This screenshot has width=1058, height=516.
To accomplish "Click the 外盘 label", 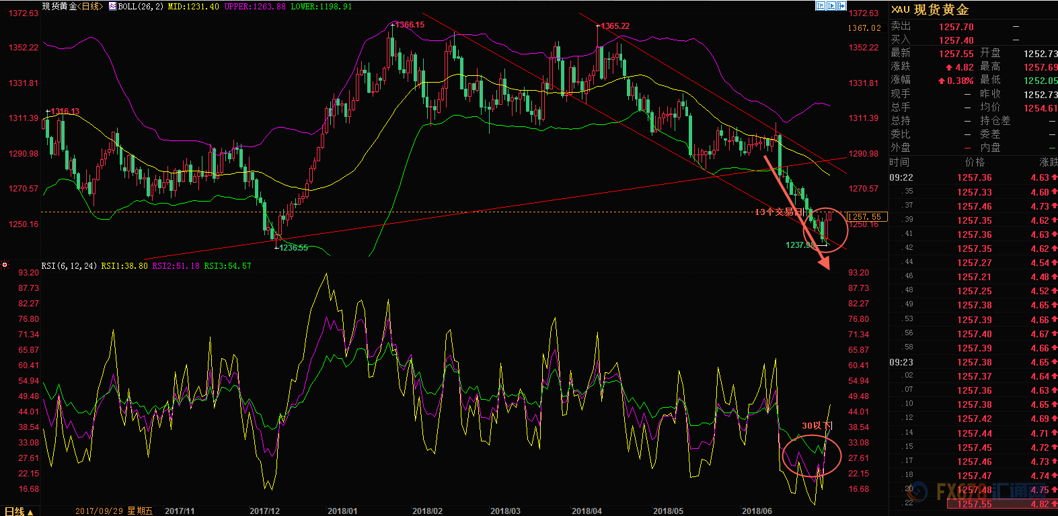I will click(901, 148).
